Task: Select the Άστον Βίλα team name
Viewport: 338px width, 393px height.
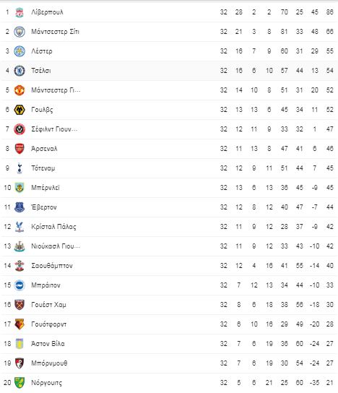Action: tap(48, 344)
